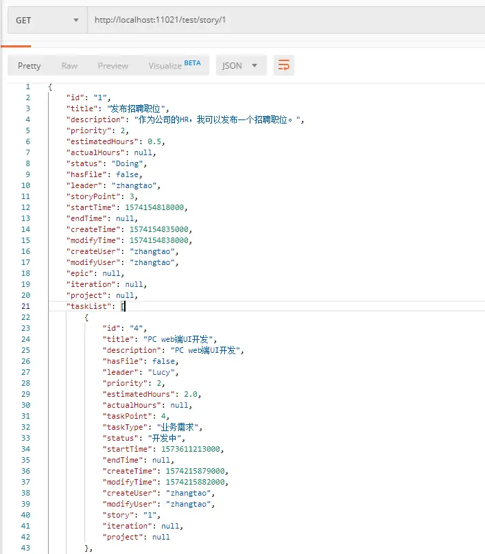Click the "zhangtao" leader value on line 10
Viewport: 485px width, 554px height.
(134, 185)
